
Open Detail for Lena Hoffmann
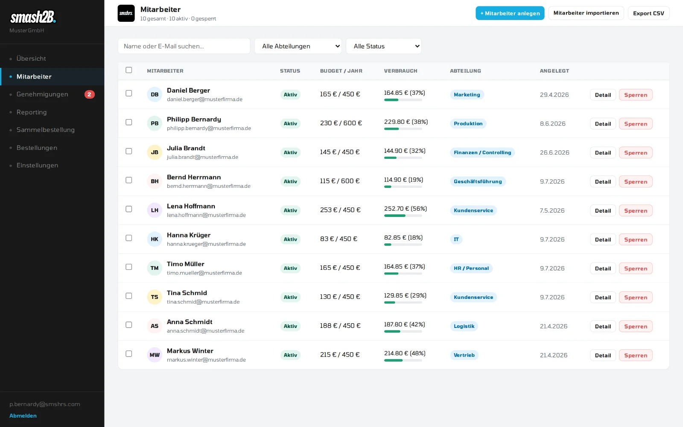pyautogui.click(x=603, y=211)
